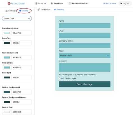The image size is (133, 115).
Task: Open the Topic 'Please select' dropdown
Action: (x=84, y=56)
